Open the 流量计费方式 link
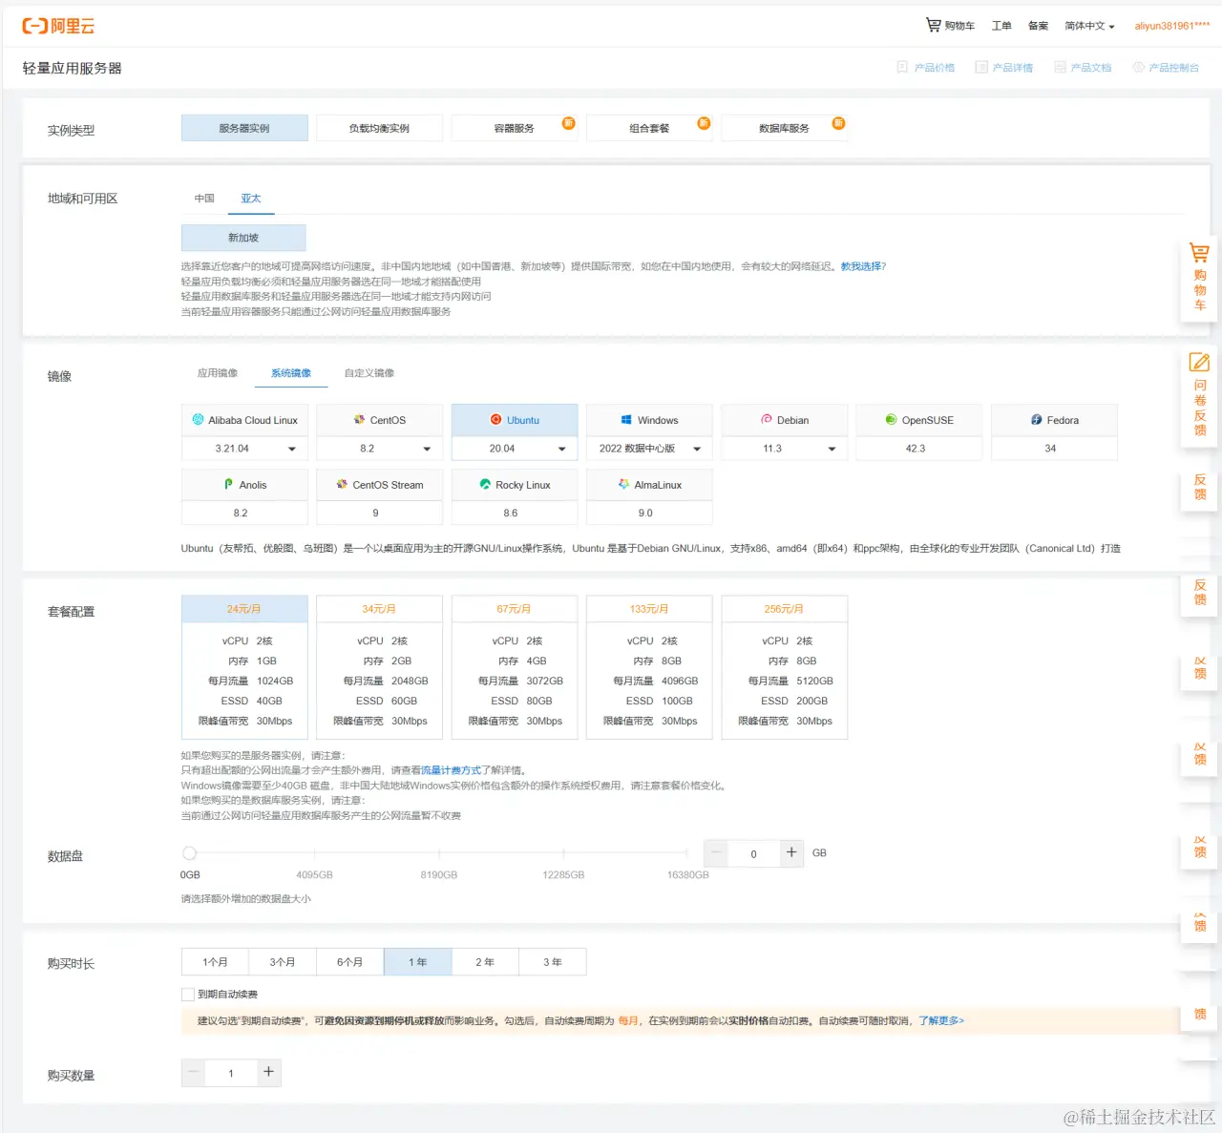Screen dimensions: 1222x1133 click(x=452, y=770)
